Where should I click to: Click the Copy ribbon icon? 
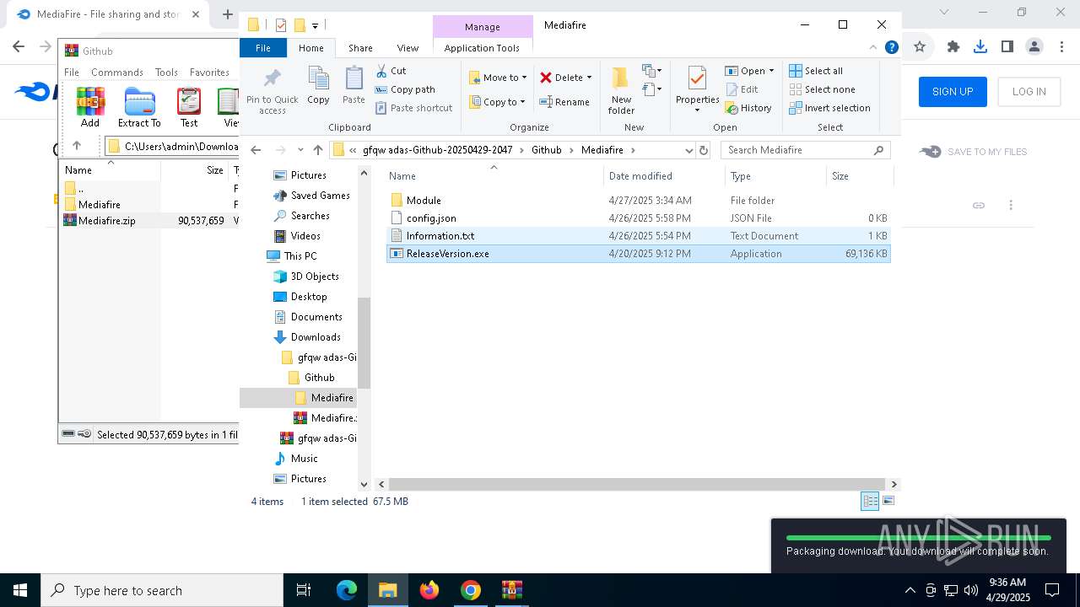point(318,86)
